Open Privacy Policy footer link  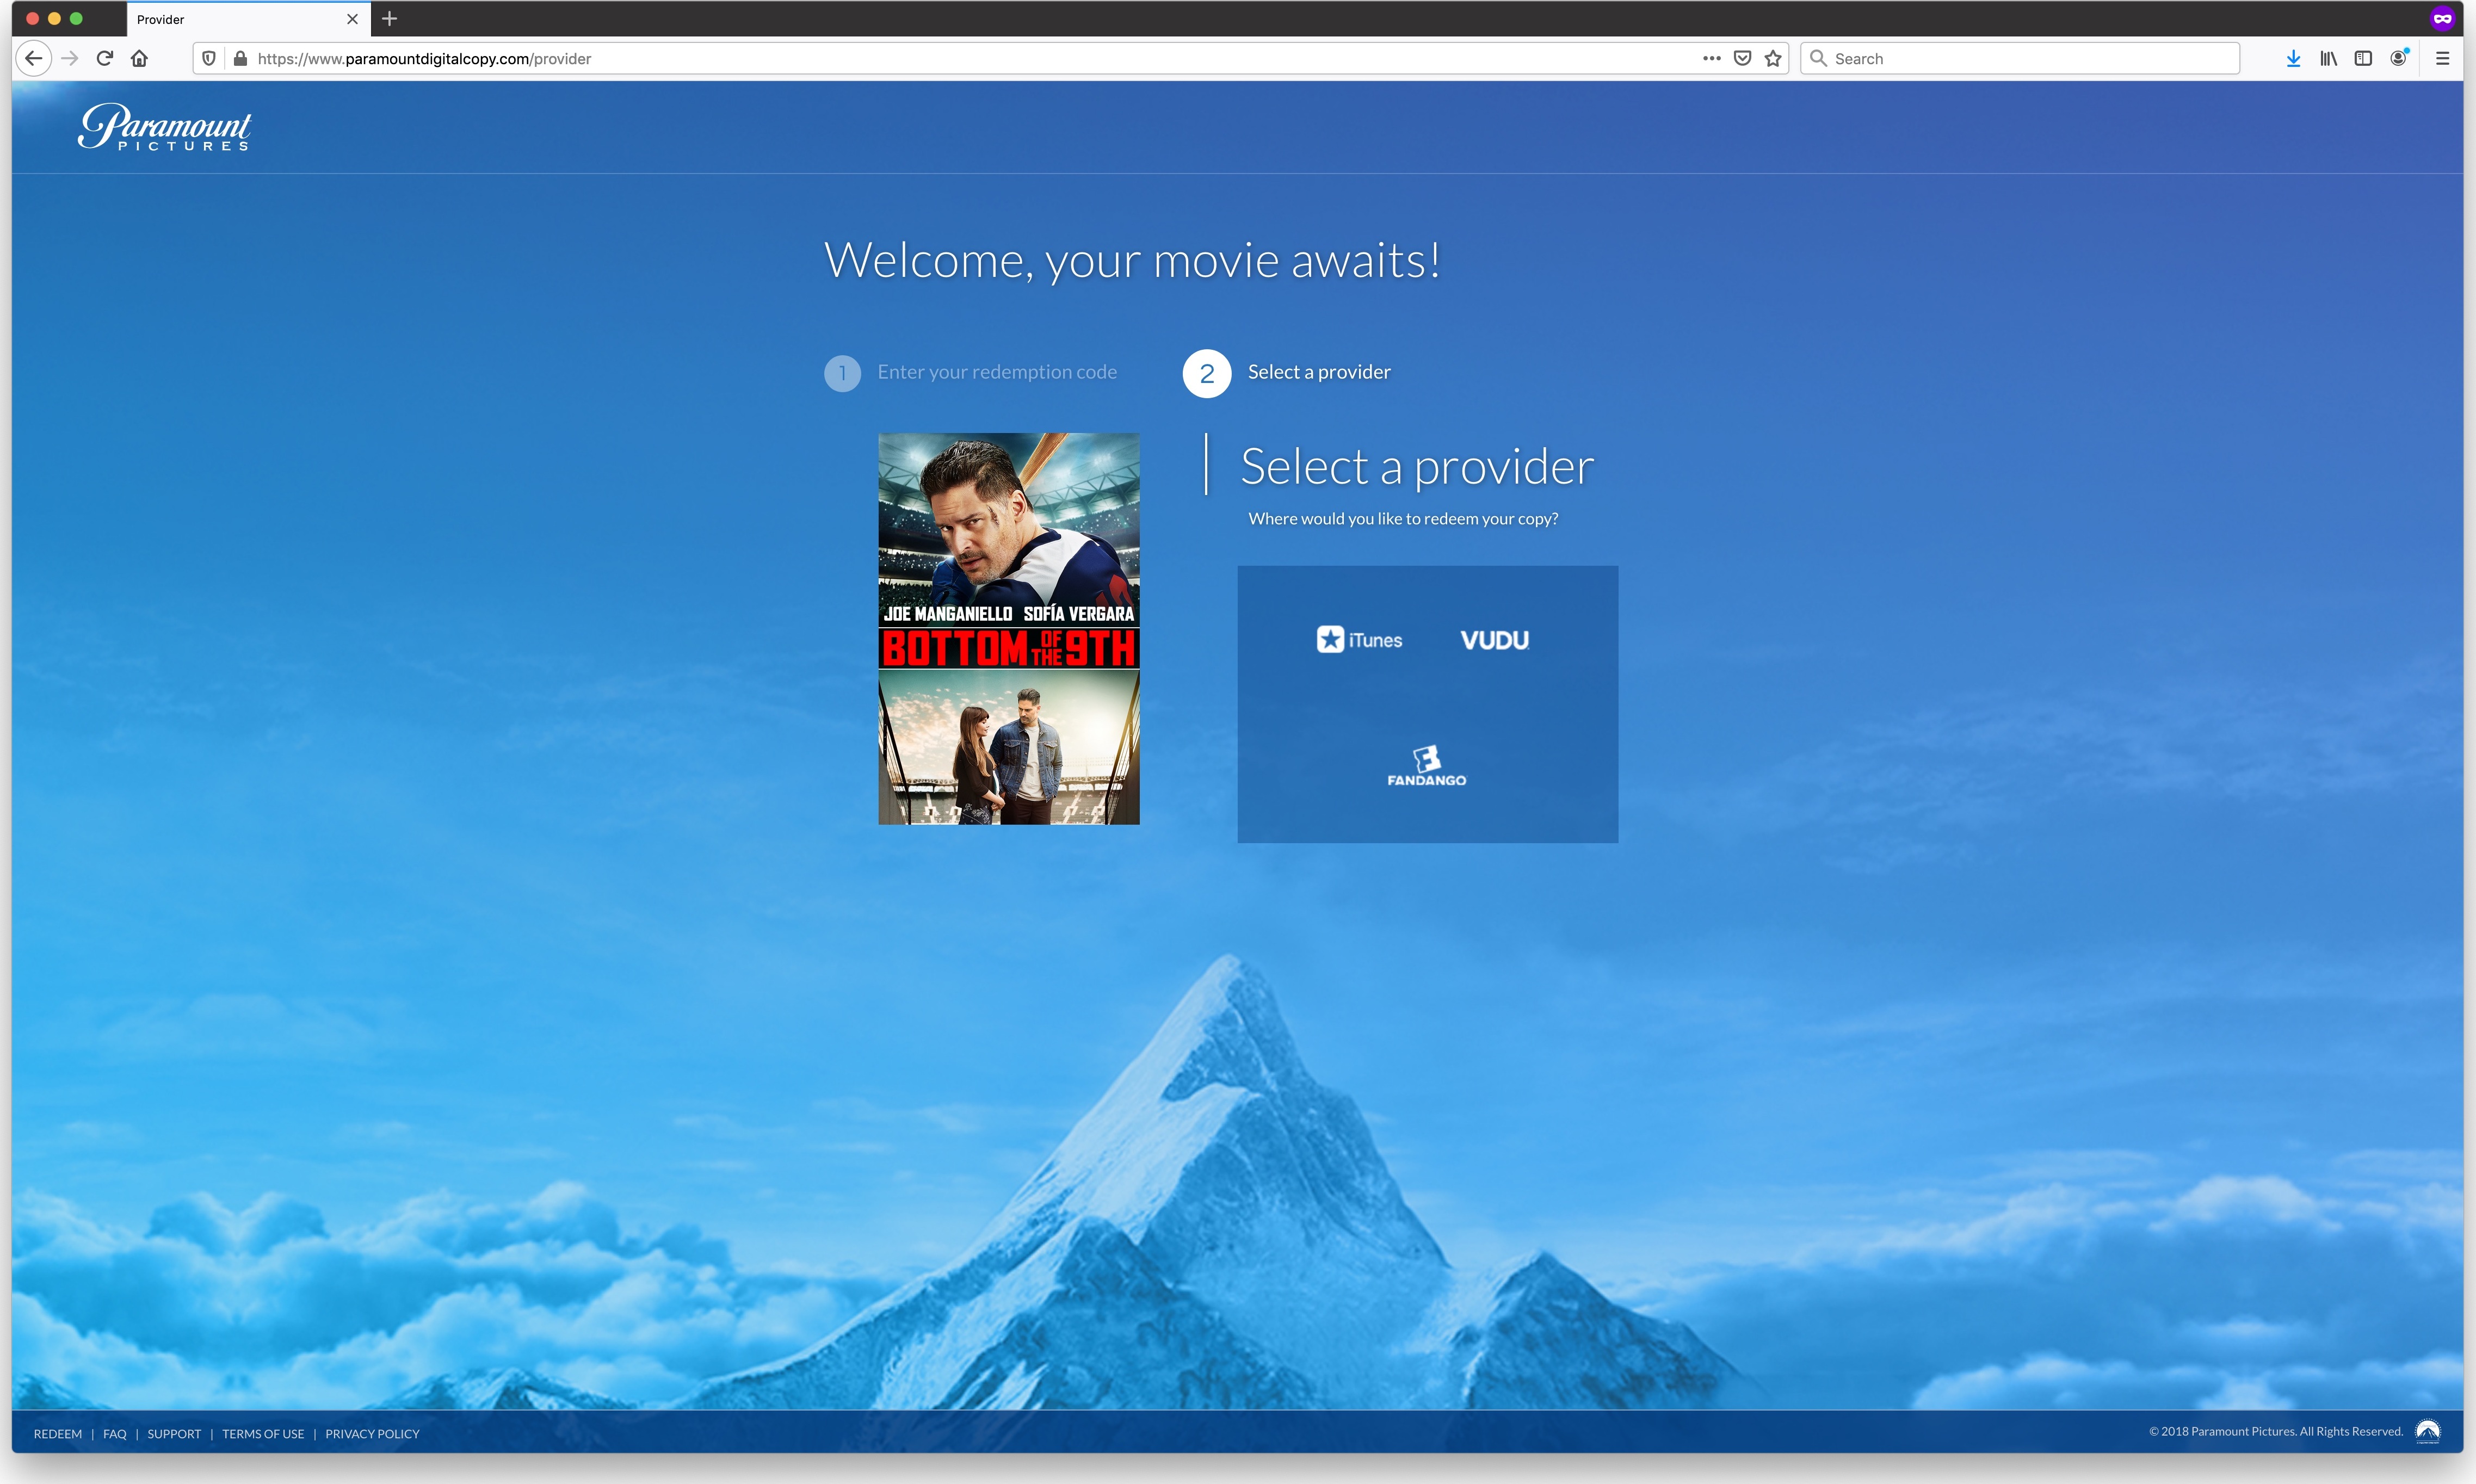372,1433
